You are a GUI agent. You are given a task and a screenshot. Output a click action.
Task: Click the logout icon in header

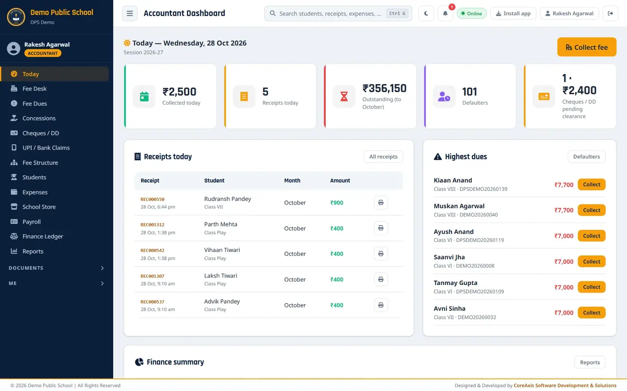pyautogui.click(x=610, y=13)
